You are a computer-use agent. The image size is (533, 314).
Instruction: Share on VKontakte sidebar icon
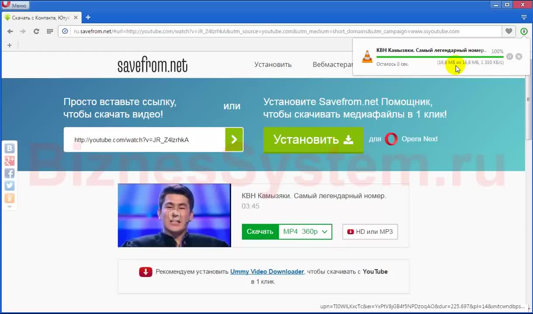[x=10, y=148]
